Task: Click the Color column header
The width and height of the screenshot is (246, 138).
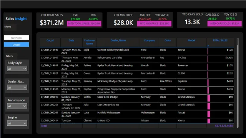Action: [x=168, y=40]
